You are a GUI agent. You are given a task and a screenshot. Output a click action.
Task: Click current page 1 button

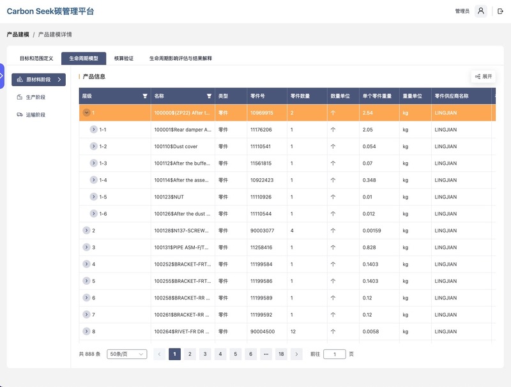(x=174, y=354)
